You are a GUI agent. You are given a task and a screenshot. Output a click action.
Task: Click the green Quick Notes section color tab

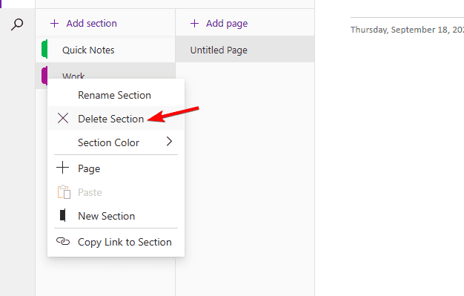[44, 49]
